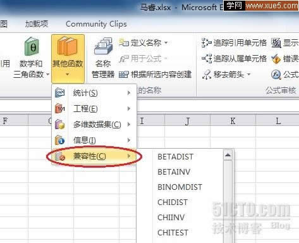This screenshot has height=243, width=299.
Task: Click the 信息 info book icon
Action: point(60,140)
